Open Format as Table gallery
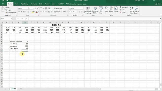 pos(95,10)
